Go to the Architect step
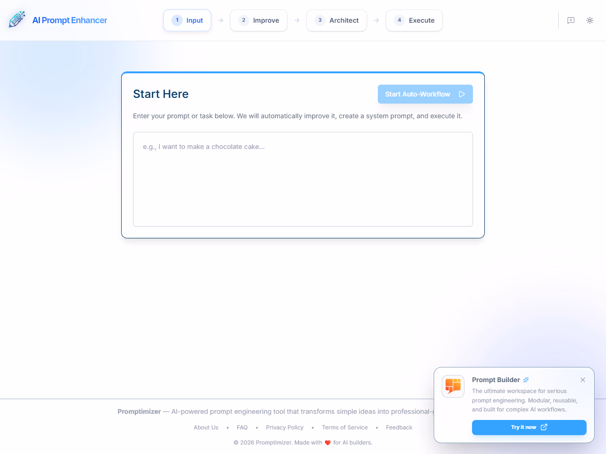The image size is (606, 454). click(337, 20)
